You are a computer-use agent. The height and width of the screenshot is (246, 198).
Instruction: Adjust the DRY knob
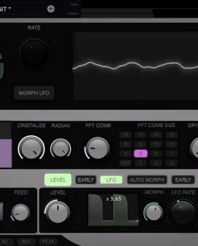pos(194,148)
